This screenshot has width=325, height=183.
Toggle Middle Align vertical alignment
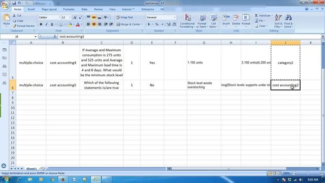(94, 17)
